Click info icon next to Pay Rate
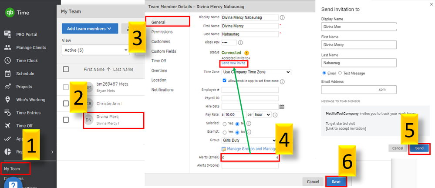 click(x=276, y=115)
